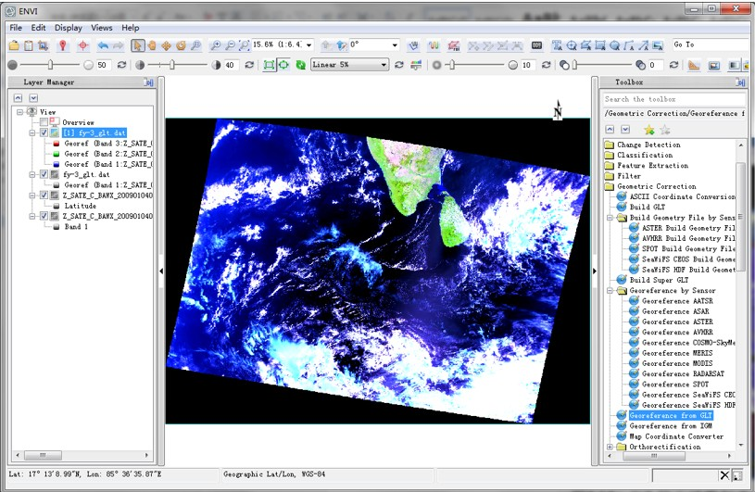The height and width of the screenshot is (492, 755).
Task: Open the Spectral Profile waveform icon
Action: pos(434,45)
